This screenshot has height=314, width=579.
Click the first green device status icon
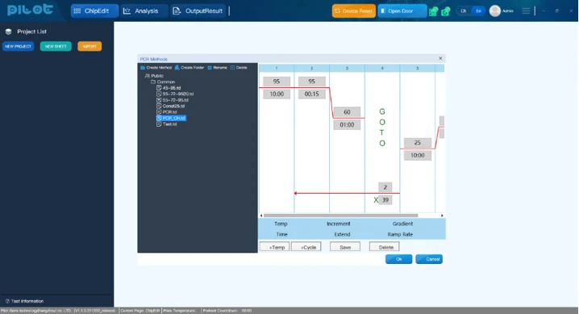pos(433,11)
